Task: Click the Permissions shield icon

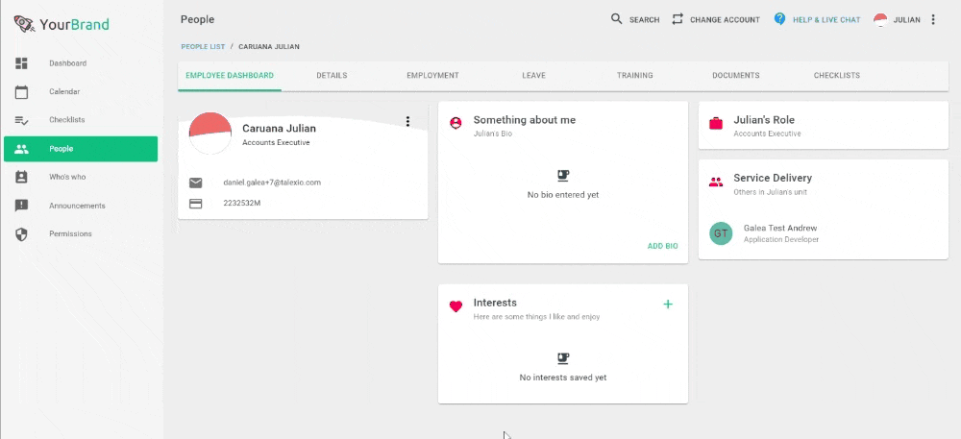Action: click(21, 233)
